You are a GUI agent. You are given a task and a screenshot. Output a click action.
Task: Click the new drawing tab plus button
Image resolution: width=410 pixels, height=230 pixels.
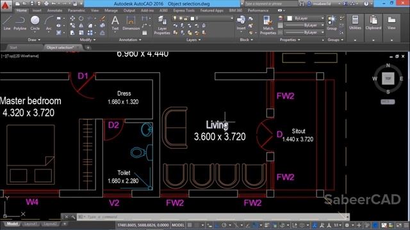pos(88,48)
